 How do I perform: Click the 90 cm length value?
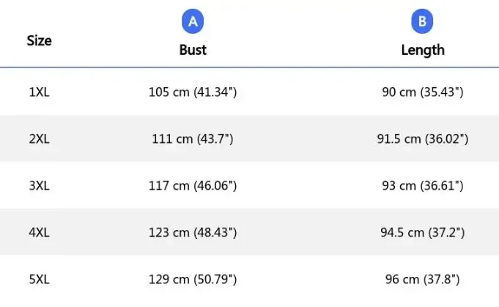pos(422,92)
